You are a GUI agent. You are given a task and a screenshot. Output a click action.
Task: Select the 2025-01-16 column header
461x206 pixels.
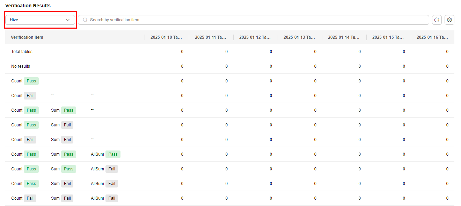432,37
